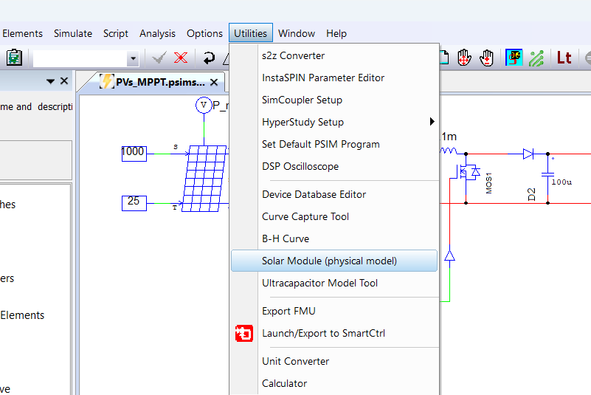Open the Window menu
This screenshot has height=395, width=591.
point(297,33)
